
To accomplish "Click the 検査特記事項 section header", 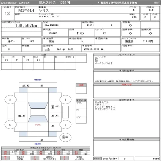I will pyautogui.click(x=126, y=100).
